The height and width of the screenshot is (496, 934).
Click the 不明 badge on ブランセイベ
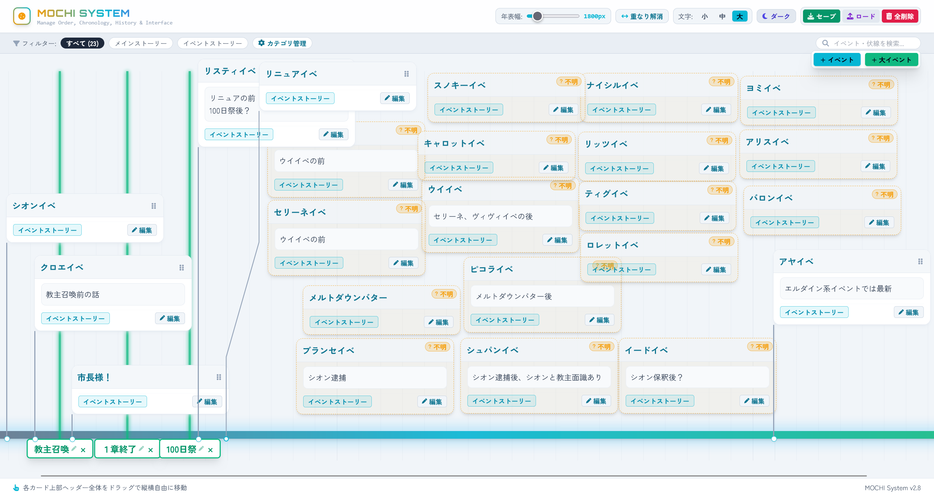(x=437, y=347)
